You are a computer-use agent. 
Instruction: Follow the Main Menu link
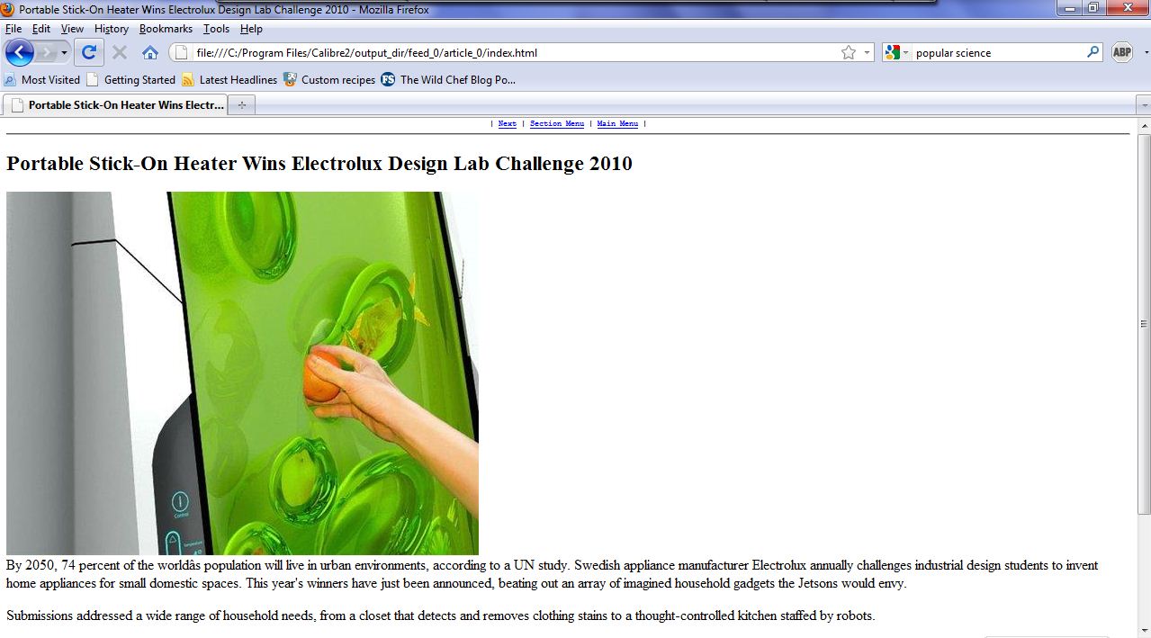point(617,124)
